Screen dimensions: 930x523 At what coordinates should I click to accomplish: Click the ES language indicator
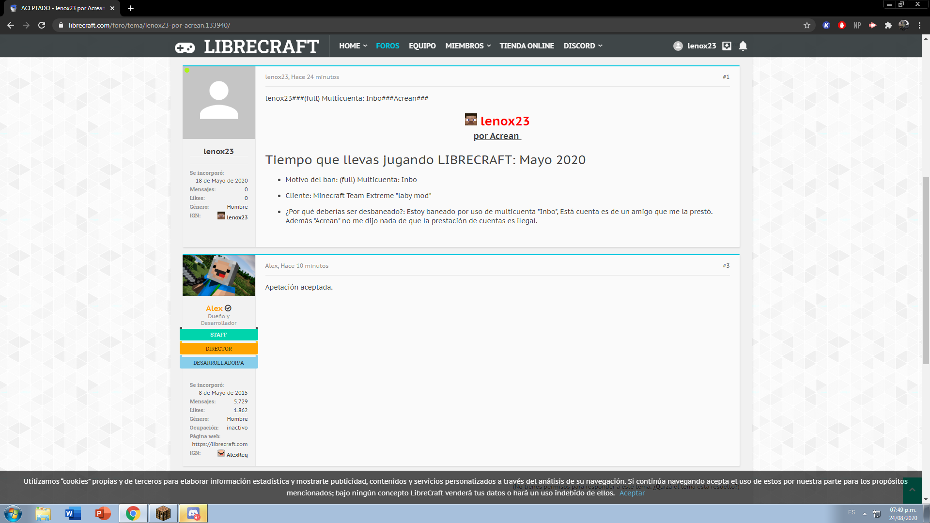click(852, 512)
